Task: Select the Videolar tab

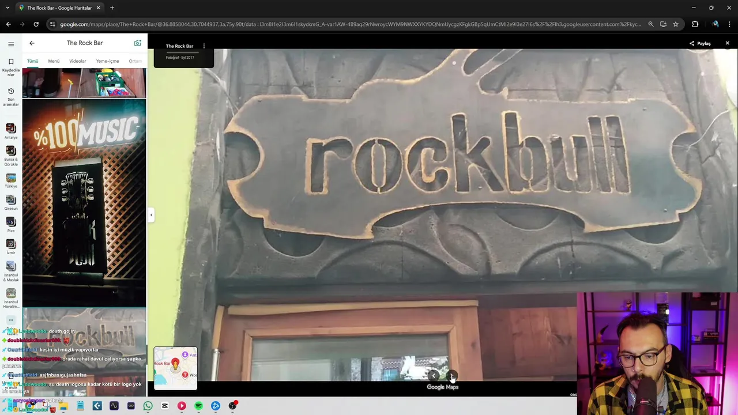Action: pyautogui.click(x=78, y=61)
